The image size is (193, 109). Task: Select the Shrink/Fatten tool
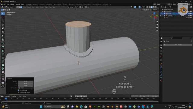(3, 79)
